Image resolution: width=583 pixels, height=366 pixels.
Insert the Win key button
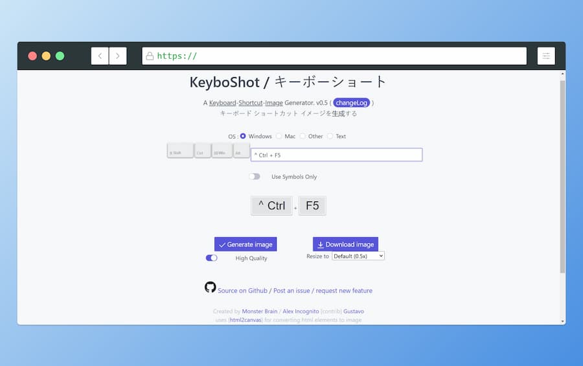tap(222, 151)
